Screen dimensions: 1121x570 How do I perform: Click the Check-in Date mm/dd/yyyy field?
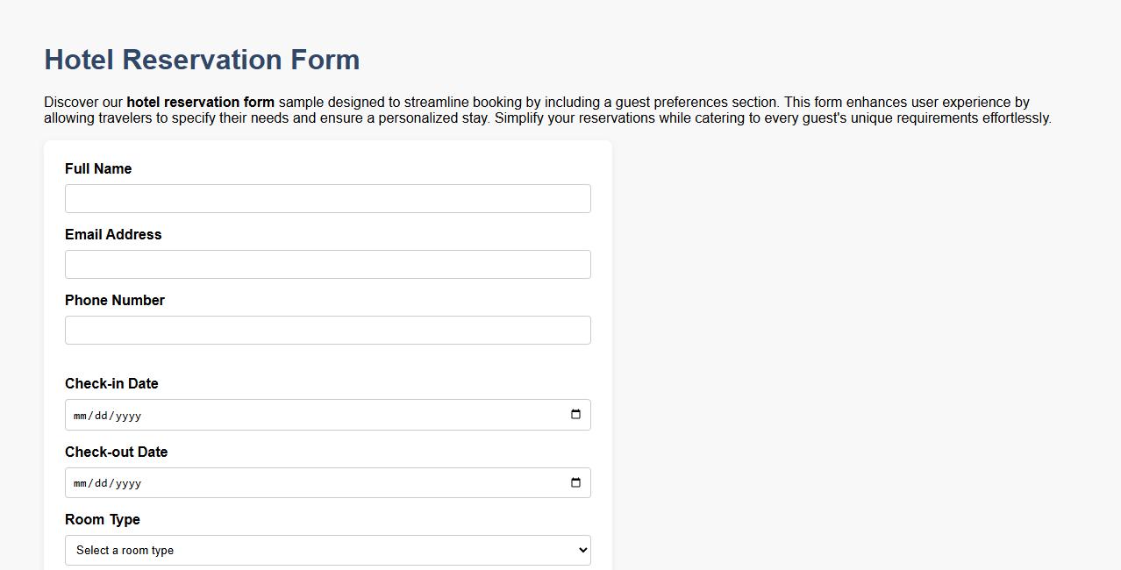click(x=263, y=414)
